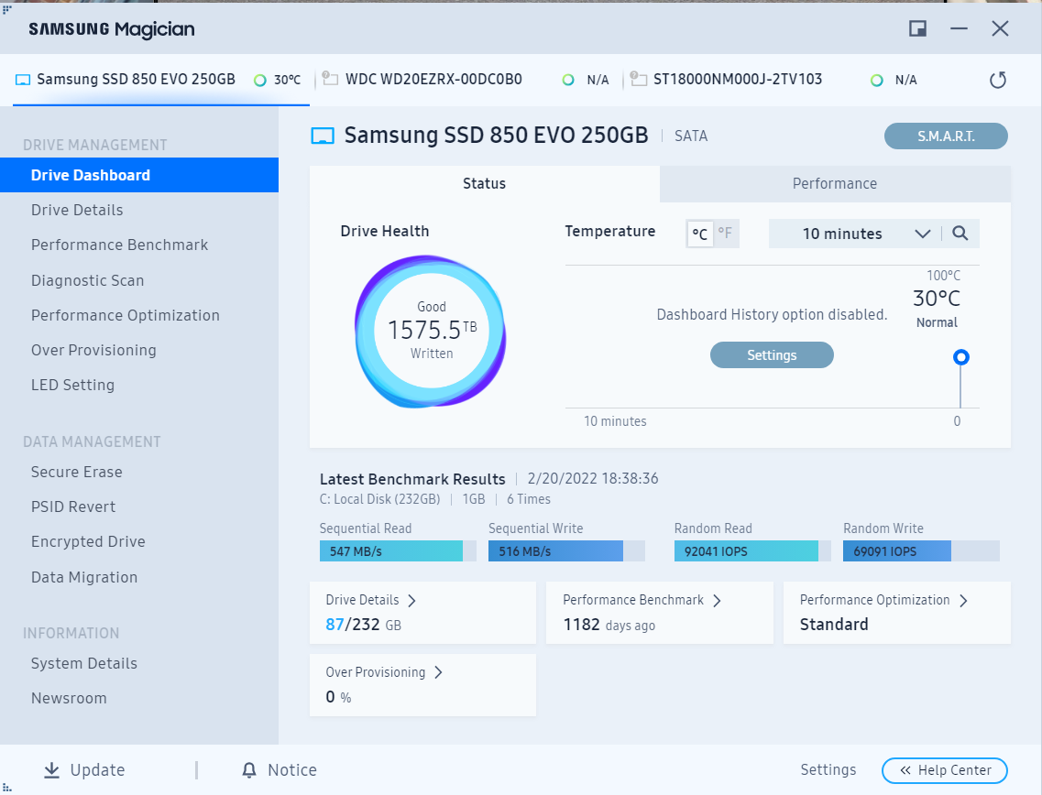1042x795 pixels.
Task: Open Secure Erase from the sidebar
Action: coord(76,472)
